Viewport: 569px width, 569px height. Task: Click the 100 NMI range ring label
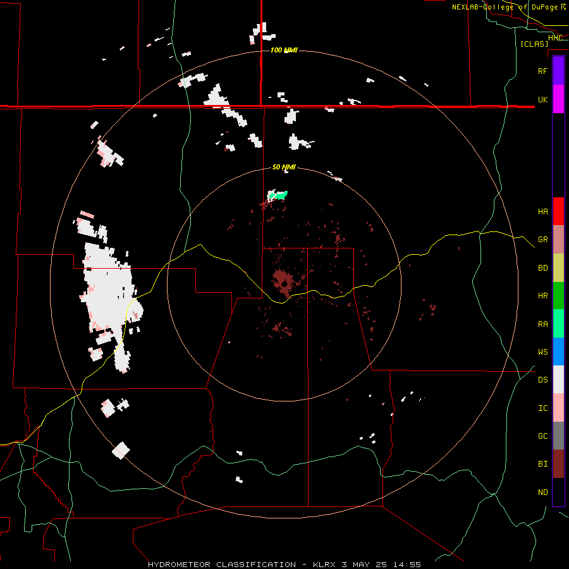click(284, 50)
